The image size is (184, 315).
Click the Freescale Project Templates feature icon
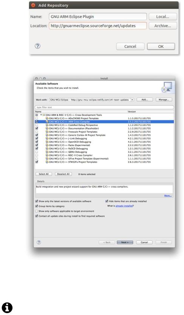(47, 132)
